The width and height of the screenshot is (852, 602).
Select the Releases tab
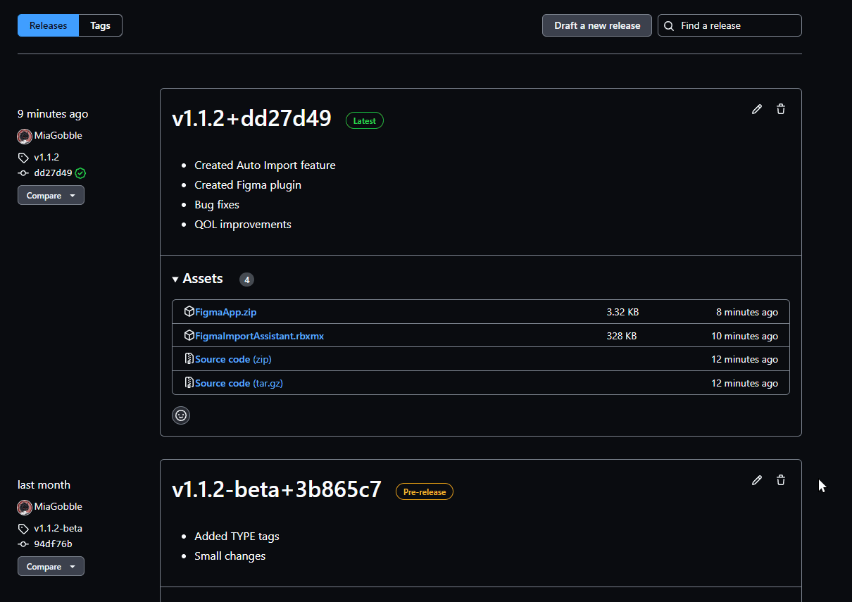coord(48,25)
